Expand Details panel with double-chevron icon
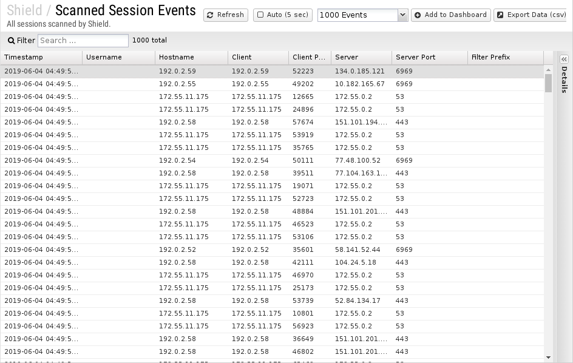 tap(565, 59)
